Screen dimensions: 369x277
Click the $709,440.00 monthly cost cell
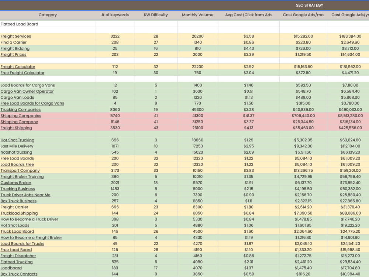coord(303,116)
